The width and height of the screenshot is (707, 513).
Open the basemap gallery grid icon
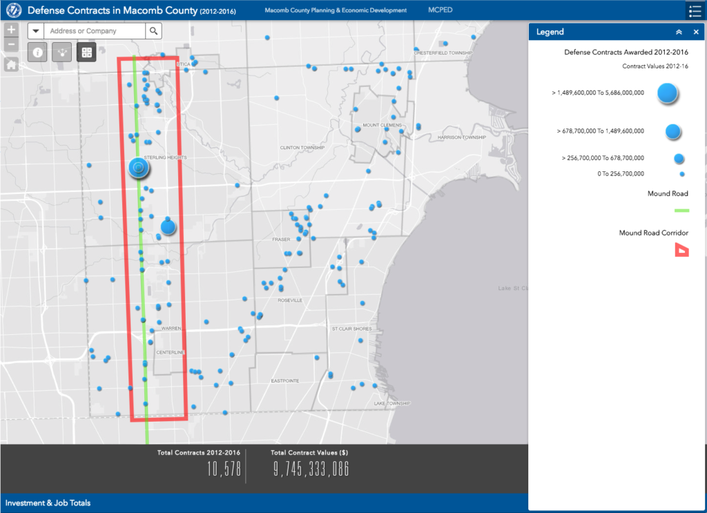point(86,52)
